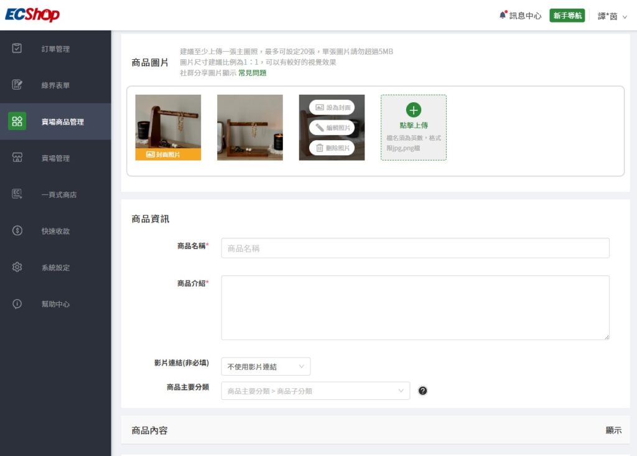This screenshot has height=456, width=637.
Task: Open the user account menu 譚*茵
Action: (612, 16)
